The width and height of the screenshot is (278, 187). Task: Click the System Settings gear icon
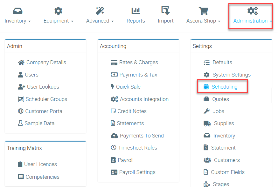coord(206,75)
